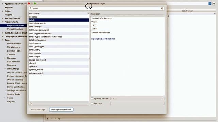The width and height of the screenshot is (218, 122).
Task: Select Project Interpreter in settings
Action: point(16,26)
